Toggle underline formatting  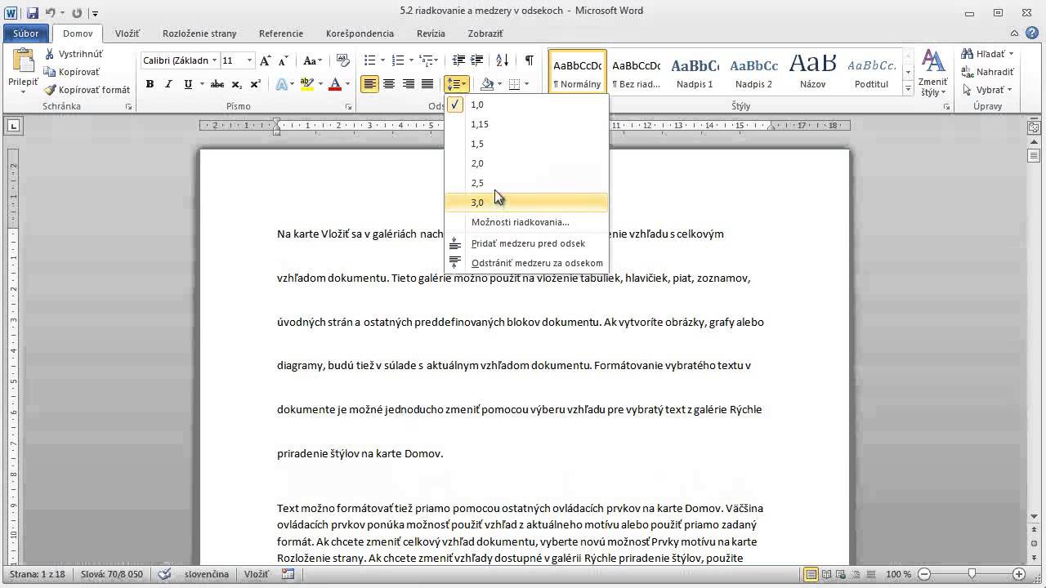click(188, 84)
